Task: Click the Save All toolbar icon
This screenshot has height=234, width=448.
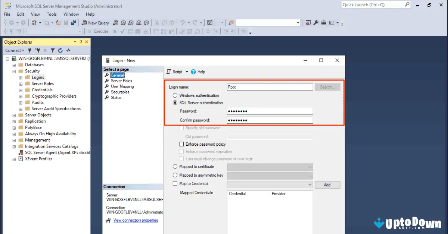Action: pos(73,23)
